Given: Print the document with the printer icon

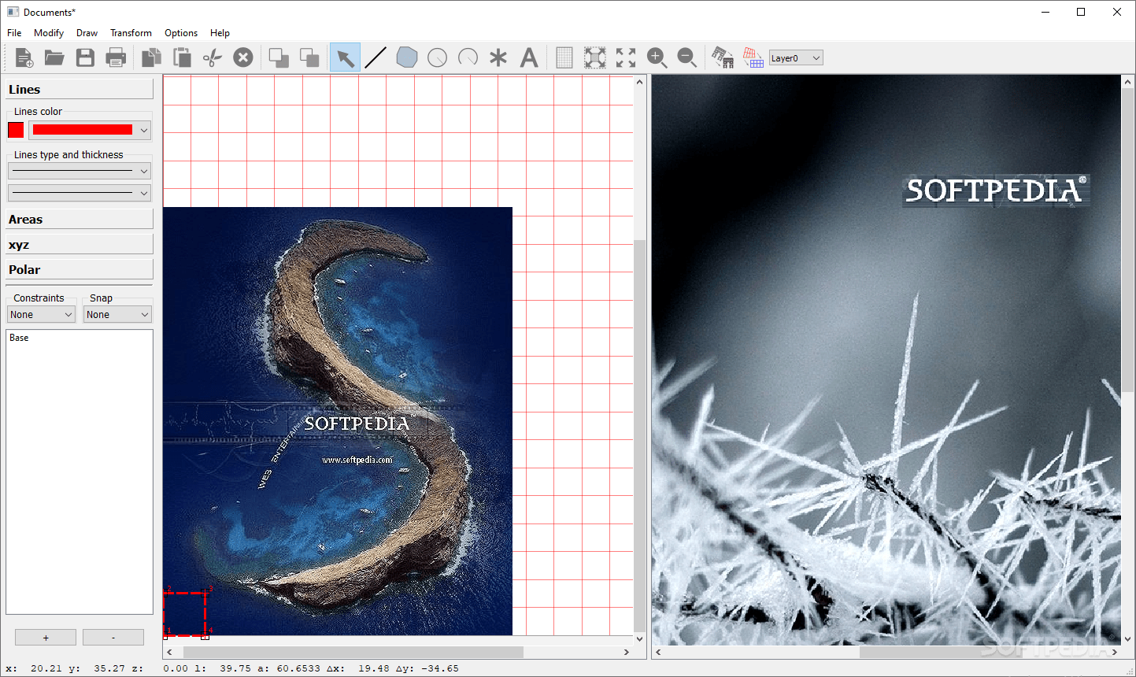Looking at the screenshot, I should [116, 57].
